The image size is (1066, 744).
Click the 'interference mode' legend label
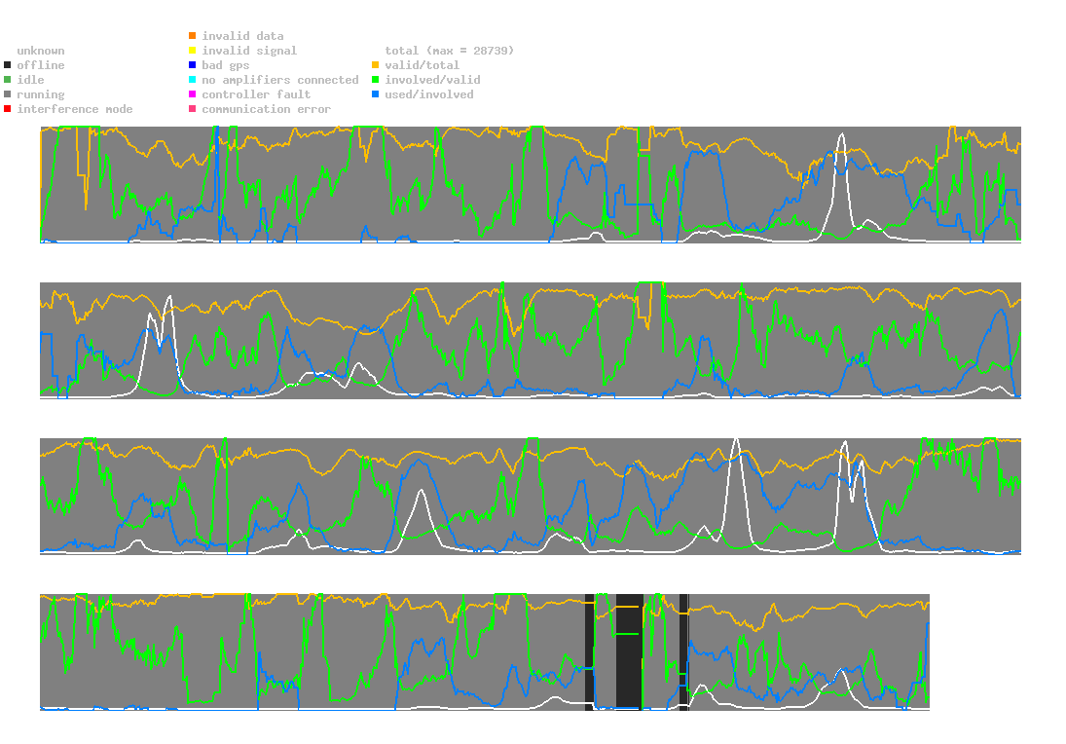click(75, 109)
